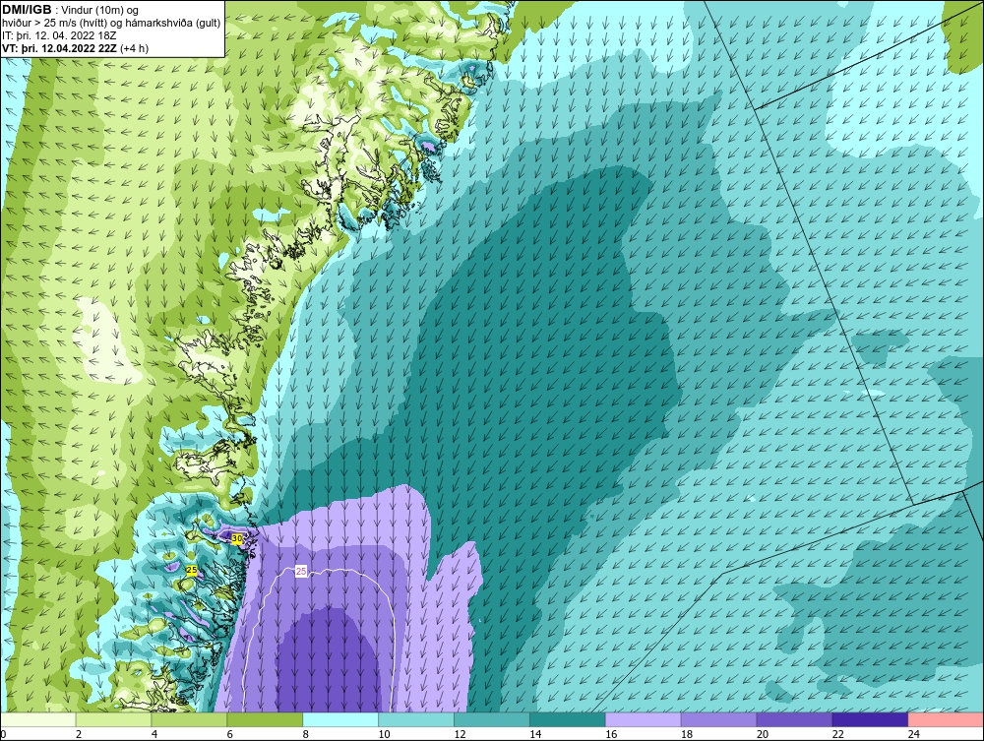Click the 12–14 m/s teal legend swatch
The height and width of the screenshot is (741, 984).
coord(492,719)
